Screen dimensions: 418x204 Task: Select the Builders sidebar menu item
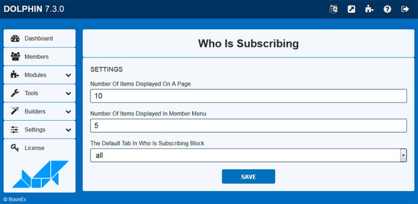[40, 111]
